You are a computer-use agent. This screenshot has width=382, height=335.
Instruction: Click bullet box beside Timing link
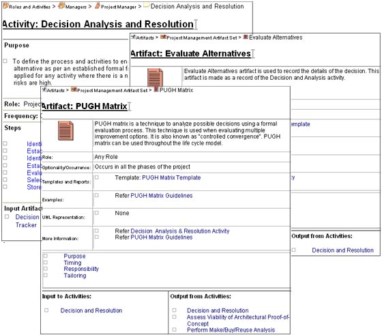(x=45, y=263)
